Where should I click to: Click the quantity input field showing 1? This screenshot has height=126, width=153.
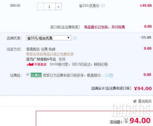(x=49, y=6)
